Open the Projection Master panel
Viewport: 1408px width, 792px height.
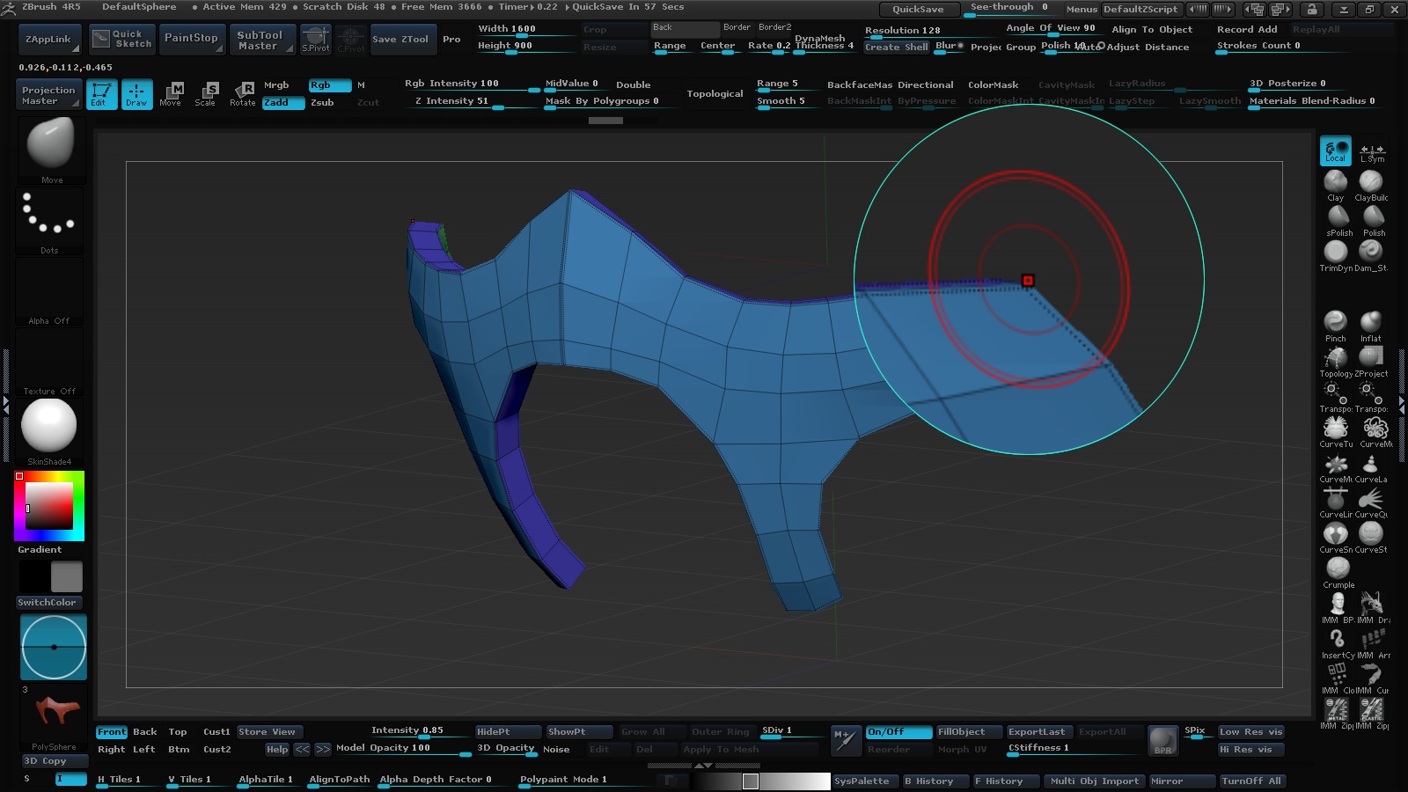coord(48,95)
